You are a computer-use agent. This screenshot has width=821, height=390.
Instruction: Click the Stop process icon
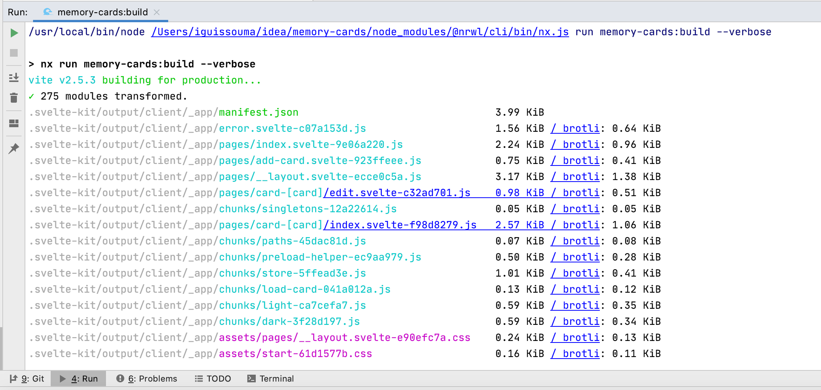[14, 53]
